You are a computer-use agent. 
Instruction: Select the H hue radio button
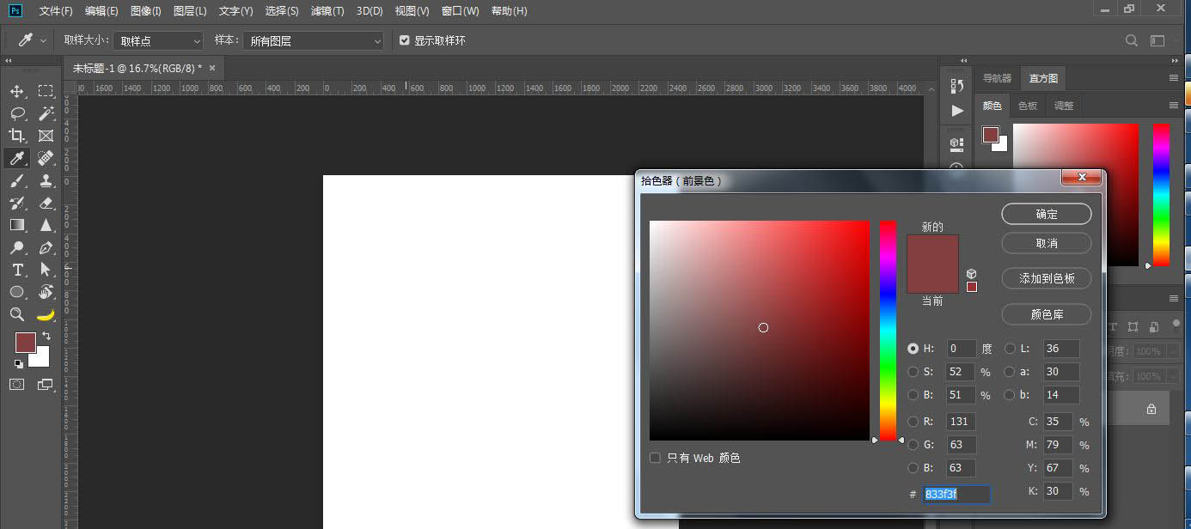click(913, 349)
